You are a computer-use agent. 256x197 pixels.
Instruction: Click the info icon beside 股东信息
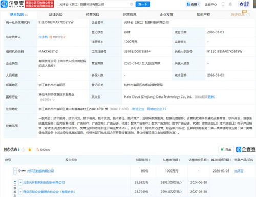tap(23, 150)
